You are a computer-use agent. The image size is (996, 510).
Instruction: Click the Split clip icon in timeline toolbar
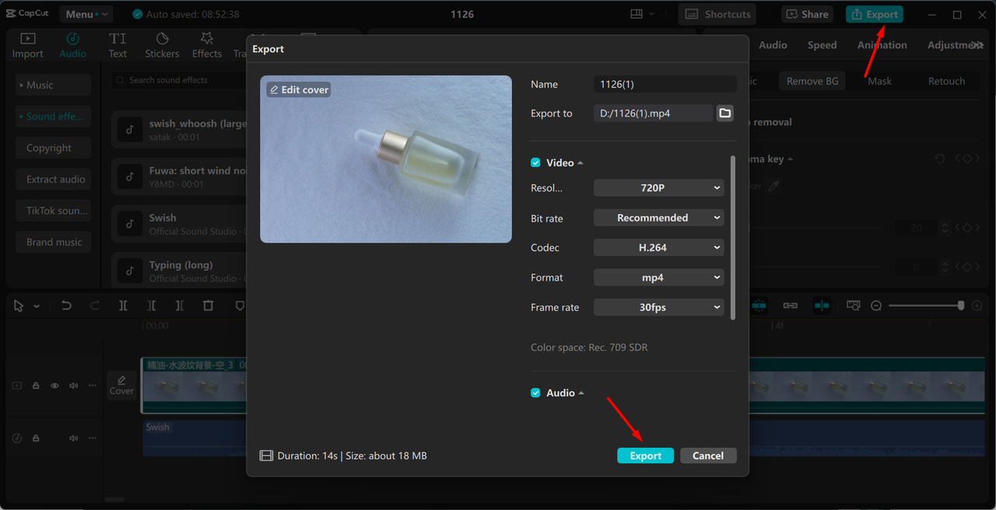pos(123,306)
